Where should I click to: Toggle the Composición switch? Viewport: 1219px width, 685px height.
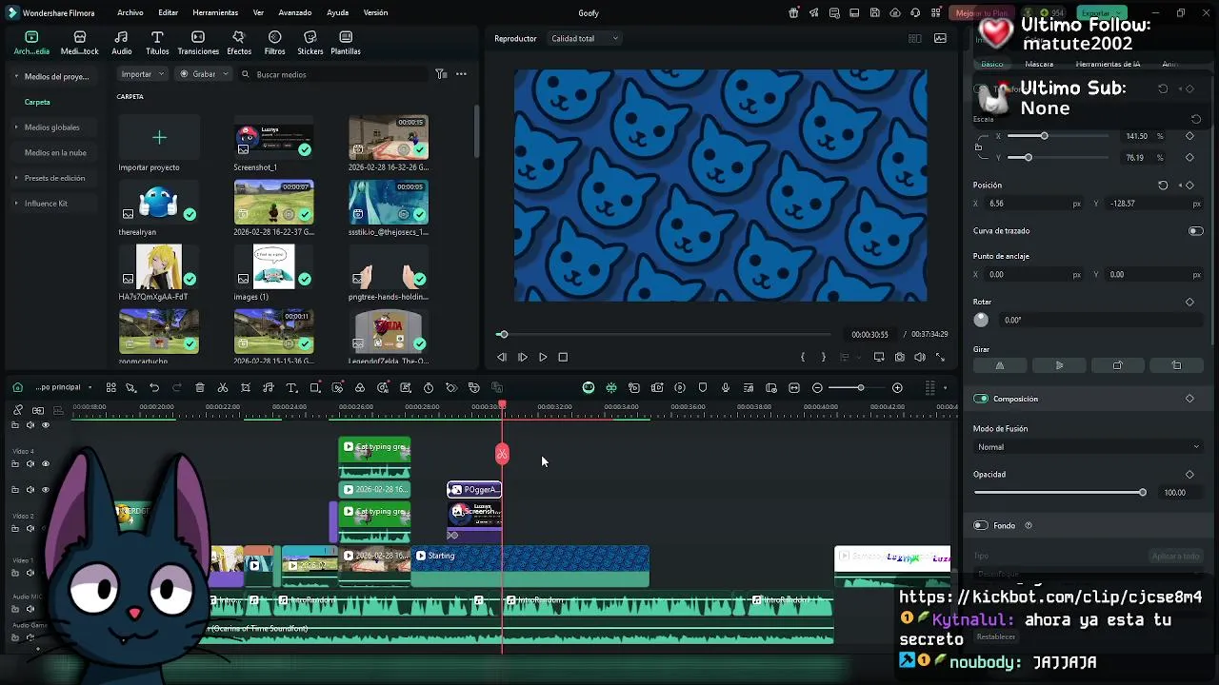click(981, 399)
